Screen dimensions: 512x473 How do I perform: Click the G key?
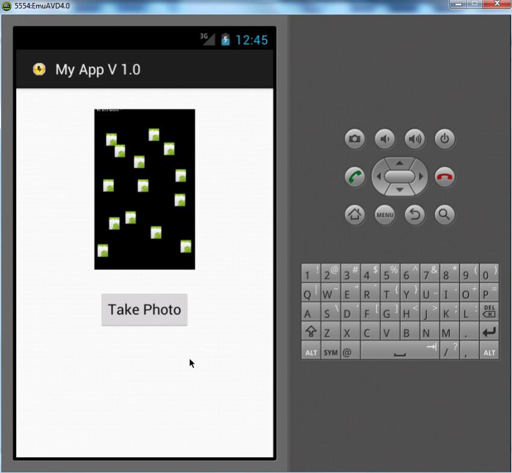390,311
